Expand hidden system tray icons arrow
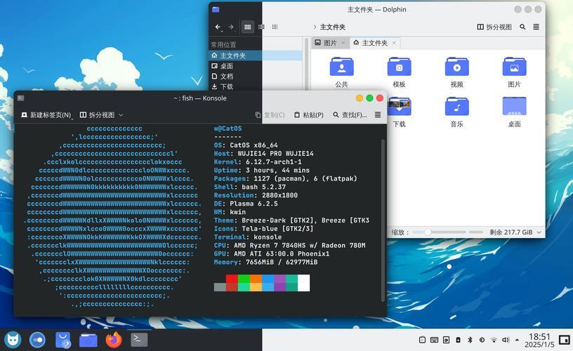Screen dimensions: 573x351 pos(517,340)
